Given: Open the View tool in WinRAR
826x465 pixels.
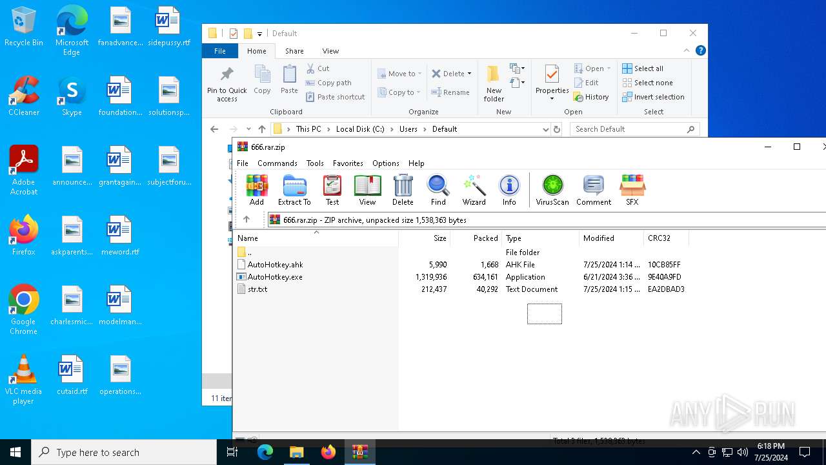Looking at the screenshot, I should [x=367, y=190].
